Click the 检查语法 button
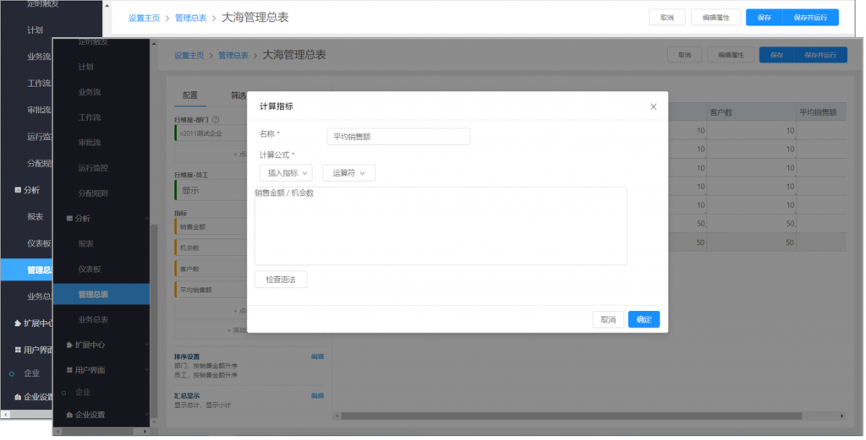This screenshot has height=440, width=866. 281,280
